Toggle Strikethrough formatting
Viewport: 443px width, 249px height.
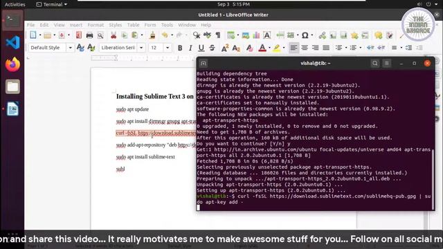(x=213, y=48)
